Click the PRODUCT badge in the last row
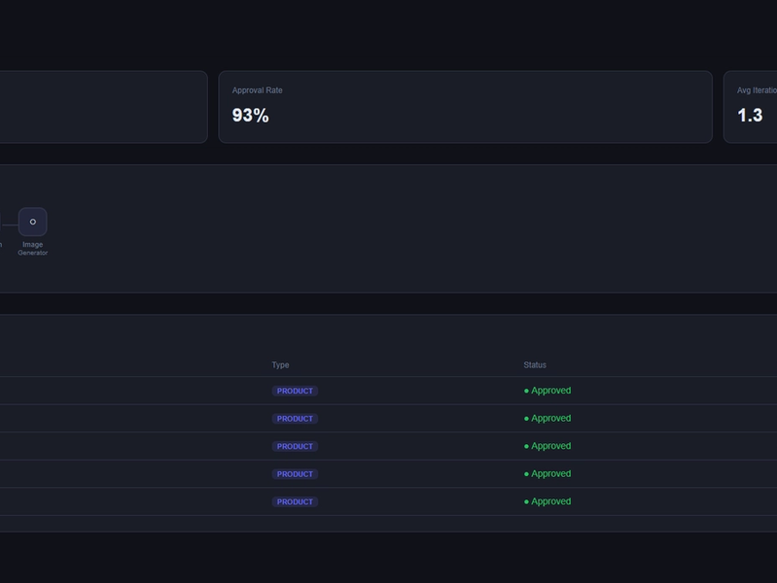This screenshot has height=583, width=777. [295, 502]
